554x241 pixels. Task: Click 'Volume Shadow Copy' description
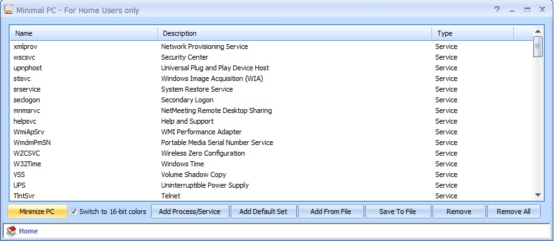[x=193, y=174]
